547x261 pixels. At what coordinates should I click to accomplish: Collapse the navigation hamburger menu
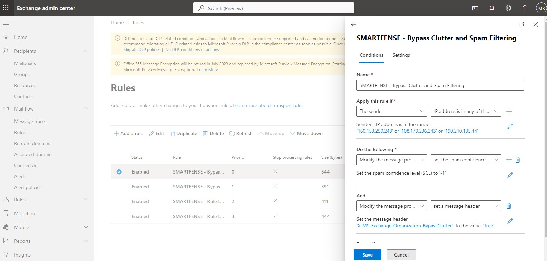6,23
